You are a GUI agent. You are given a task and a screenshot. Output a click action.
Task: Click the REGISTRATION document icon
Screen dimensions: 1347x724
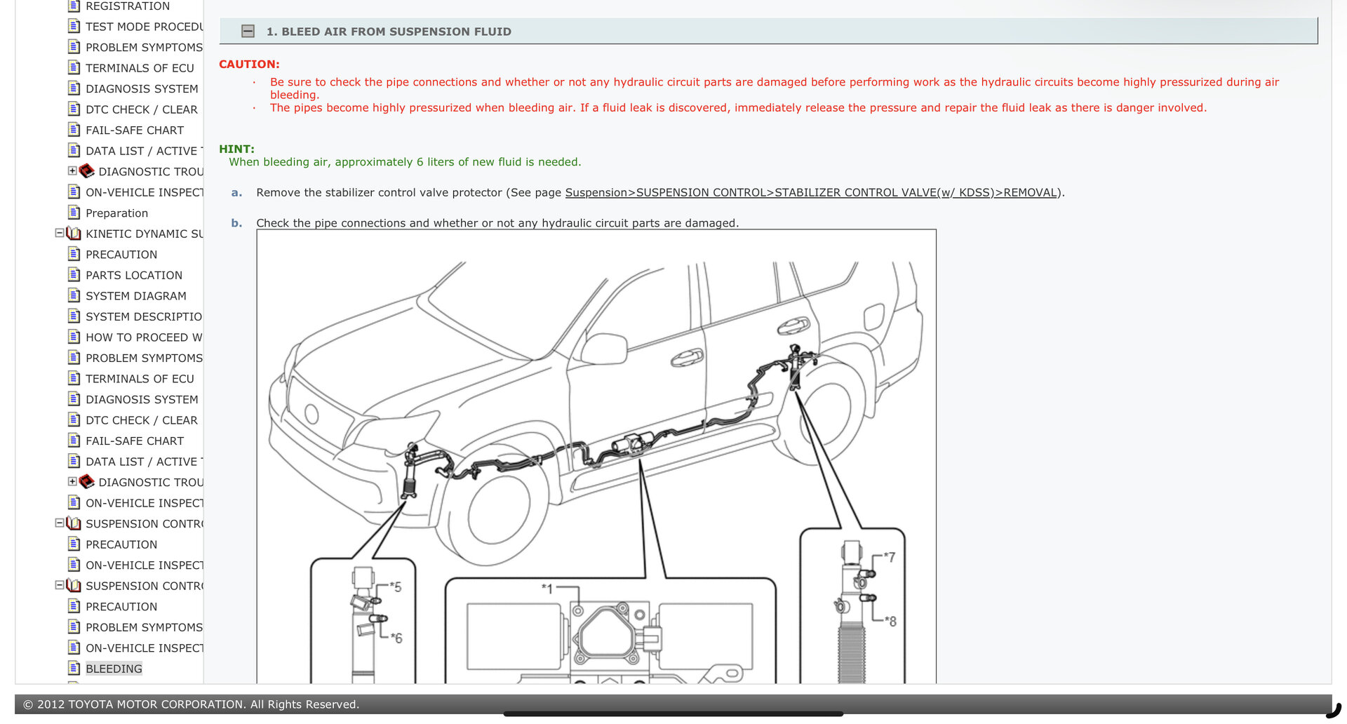click(74, 6)
